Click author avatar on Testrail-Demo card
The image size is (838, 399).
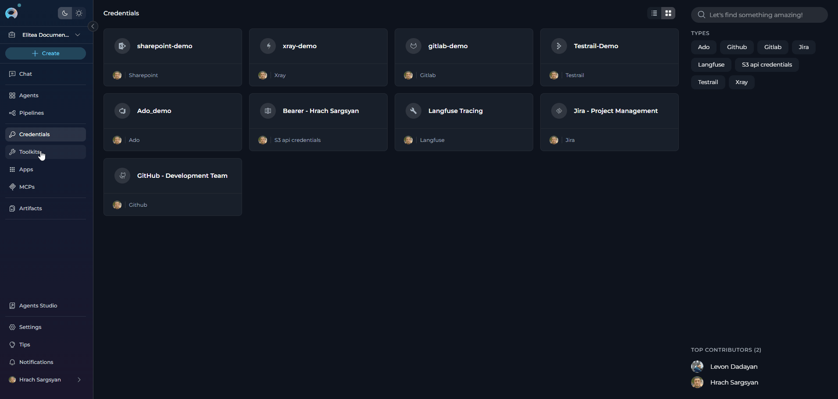pyautogui.click(x=554, y=75)
